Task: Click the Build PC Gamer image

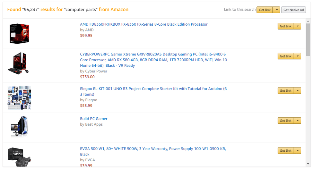Action: 19,127
